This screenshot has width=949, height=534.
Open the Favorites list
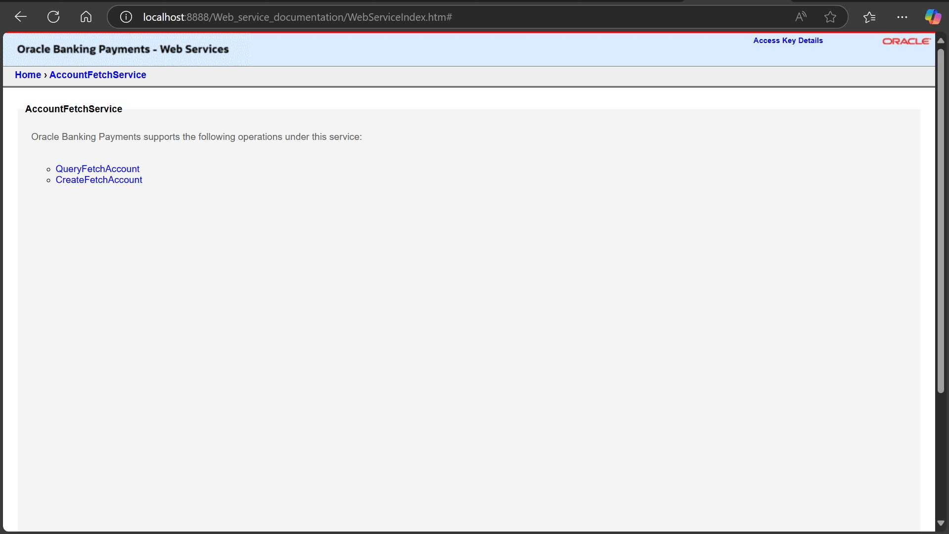coord(869,17)
